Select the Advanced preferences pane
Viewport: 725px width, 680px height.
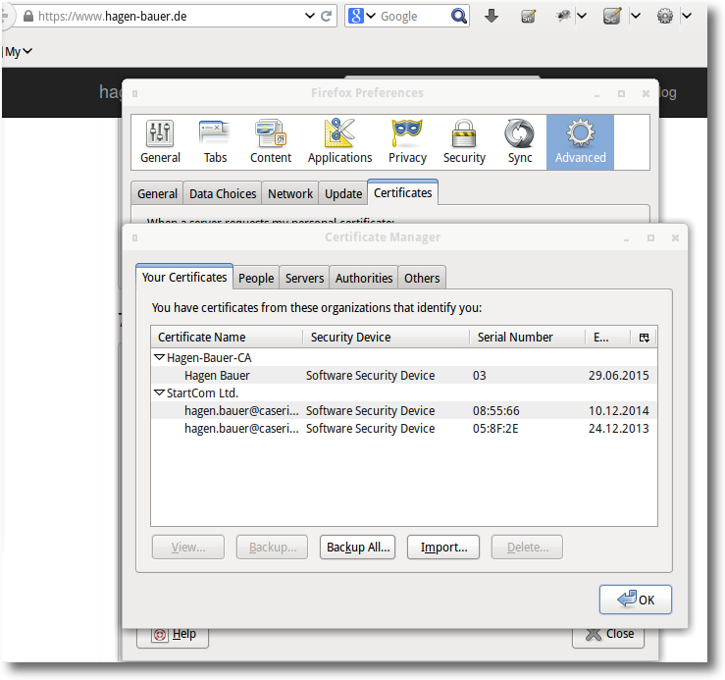point(580,142)
